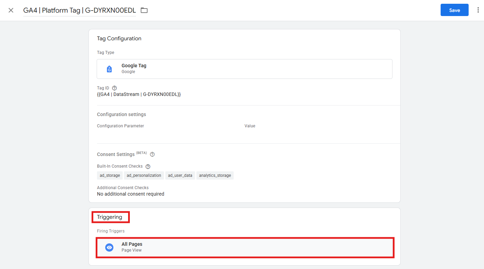Open the Built-In Consent Checks help icon

pyautogui.click(x=148, y=167)
